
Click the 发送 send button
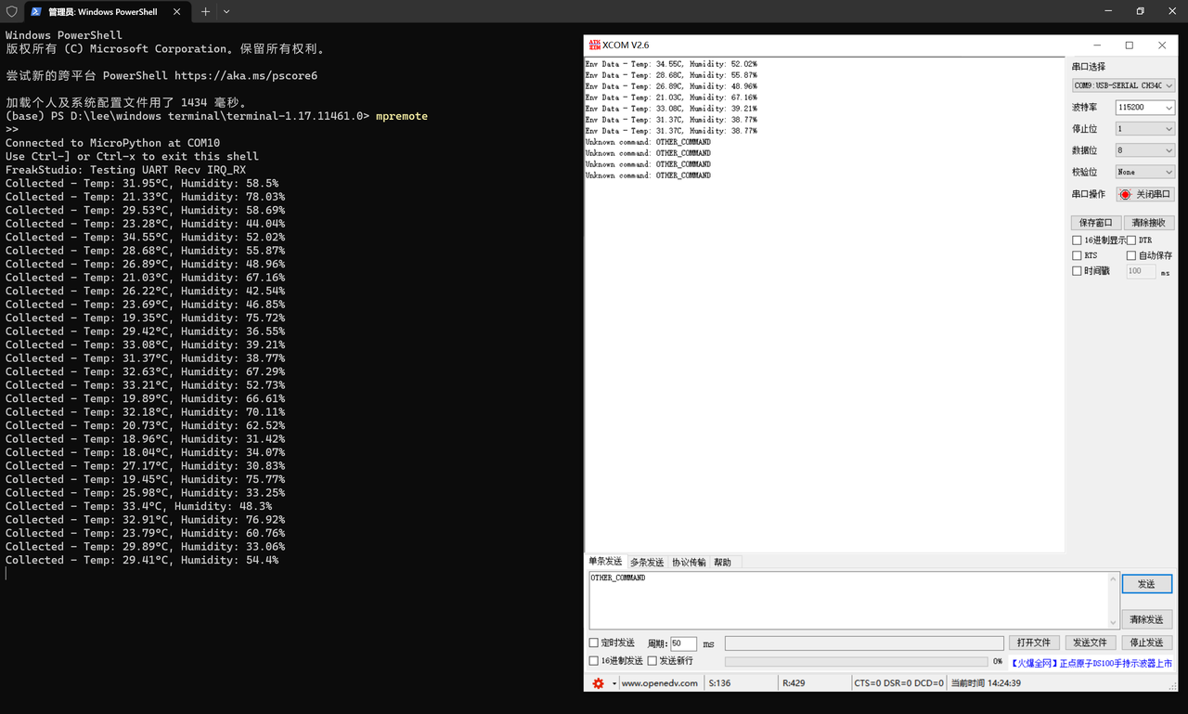point(1146,584)
